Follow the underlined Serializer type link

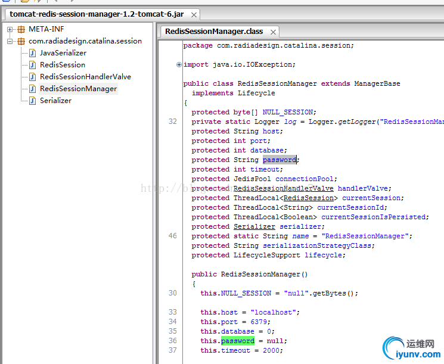(254, 227)
